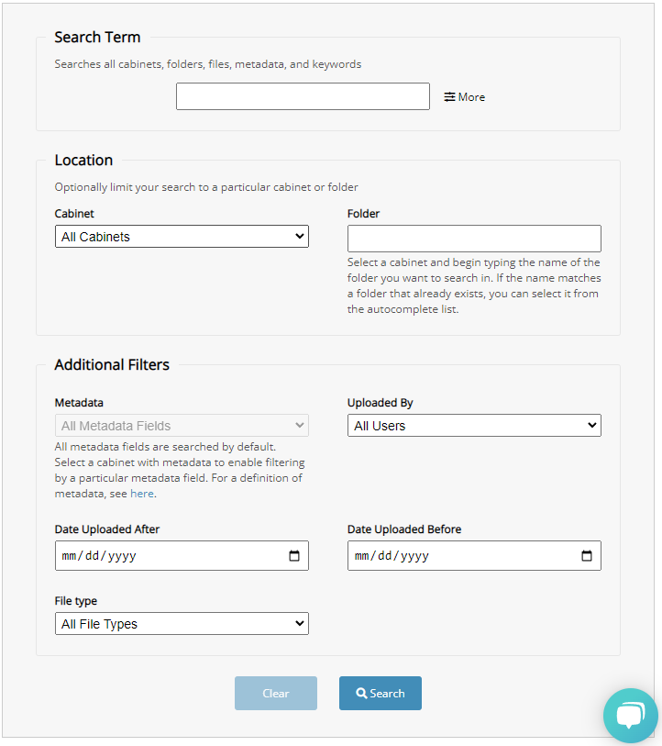Expand the All File Types dropdown
Image resolution: width=662 pixels, height=746 pixels.
click(182, 624)
